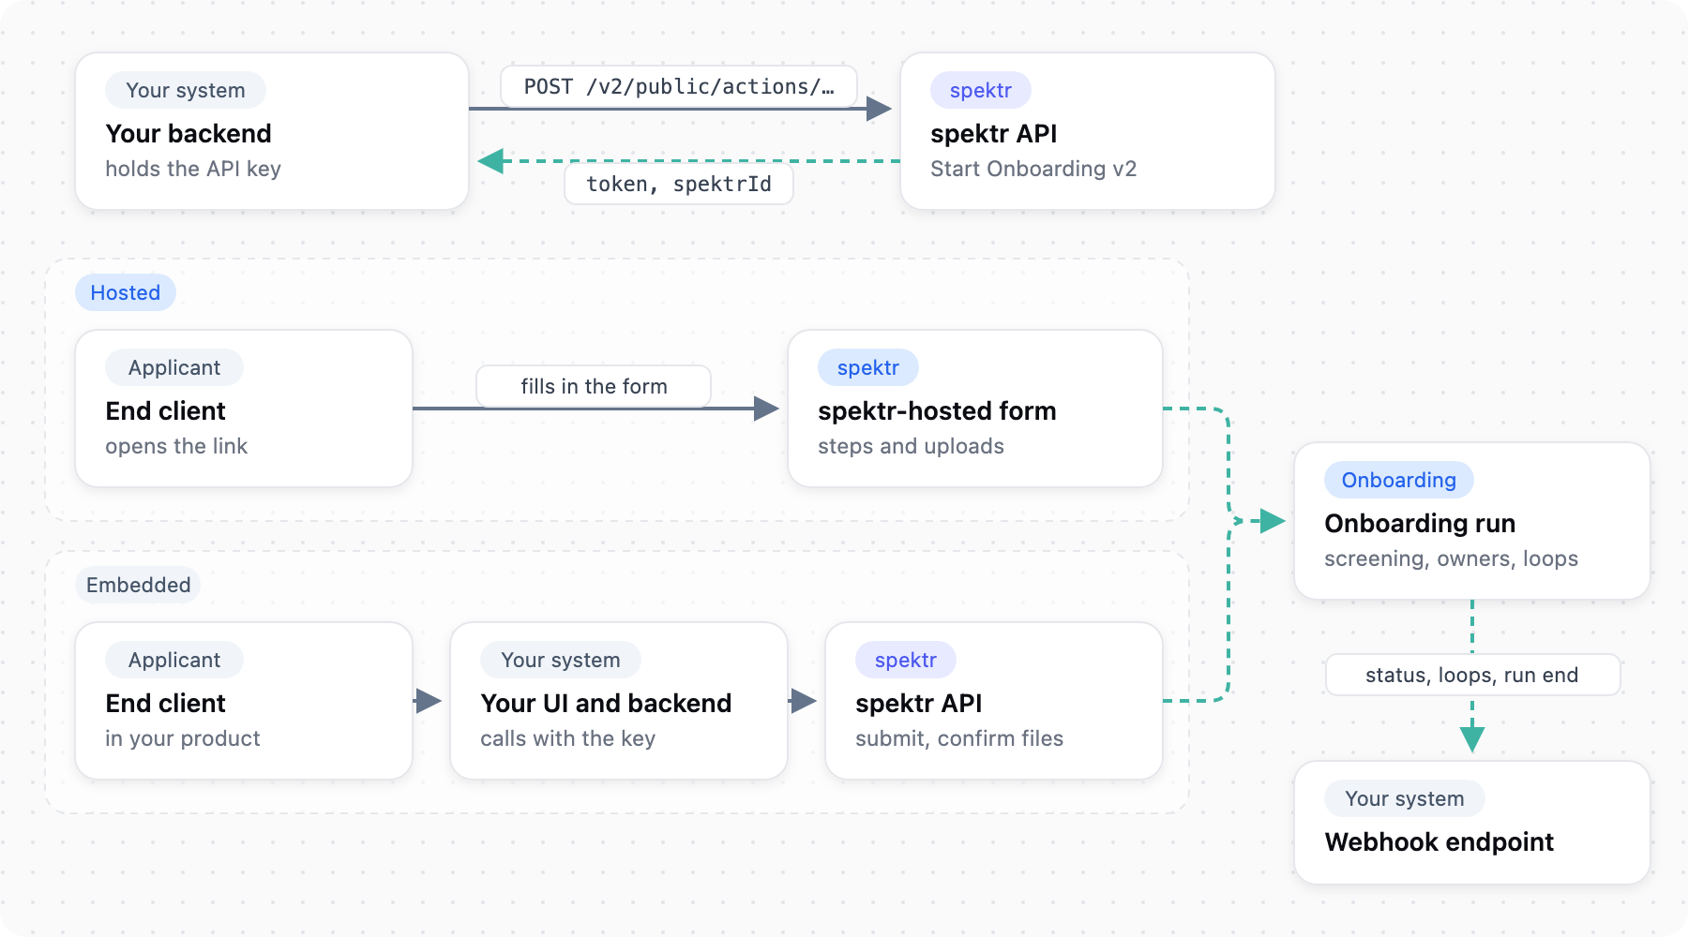Image resolution: width=1688 pixels, height=937 pixels.
Task: Click the 'in your product' subtitle
Action: pos(183,738)
